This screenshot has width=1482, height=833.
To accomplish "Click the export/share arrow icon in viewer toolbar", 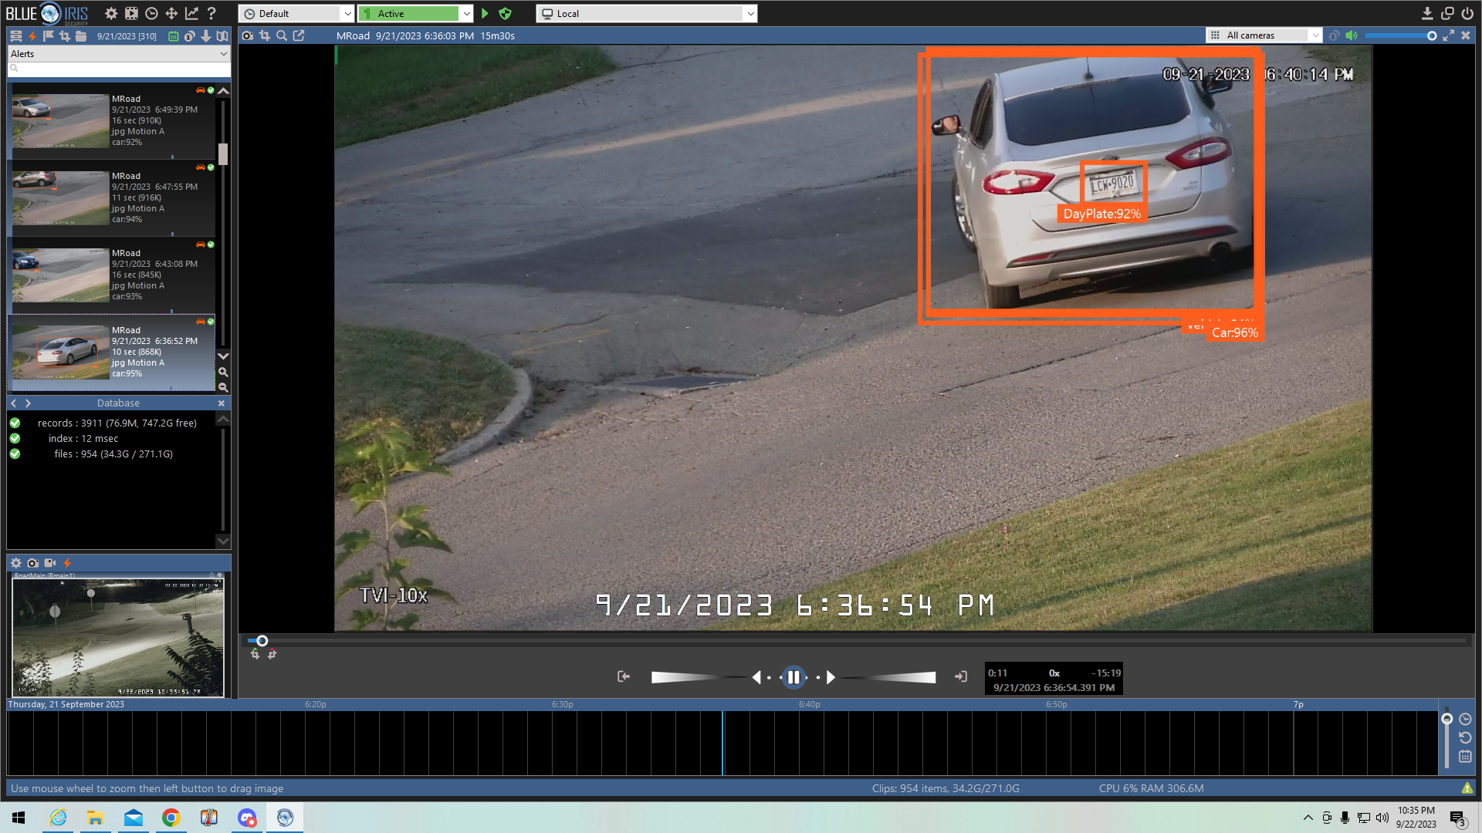I will tap(299, 35).
